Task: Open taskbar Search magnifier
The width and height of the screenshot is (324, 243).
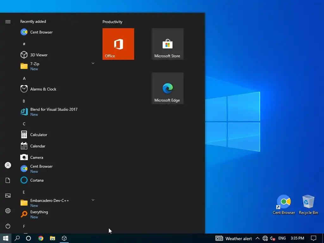Action: pyautogui.click(x=17, y=238)
